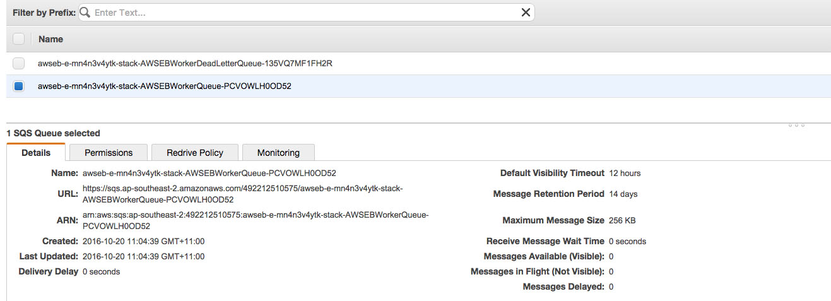Click the Receive Message Wait Time value

pyautogui.click(x=627, y=241)
